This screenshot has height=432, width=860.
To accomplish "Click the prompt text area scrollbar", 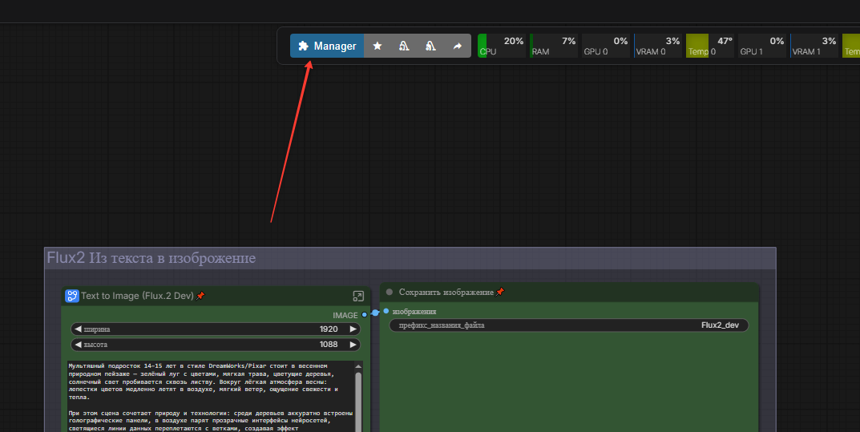I will point(358,397).
